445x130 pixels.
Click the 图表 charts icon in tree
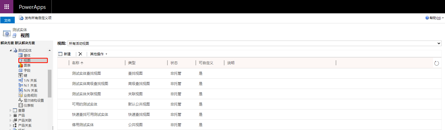21,65
